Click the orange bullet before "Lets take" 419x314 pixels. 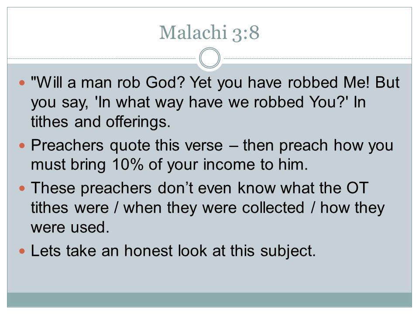pyautogui.click(x=22, y=251)
